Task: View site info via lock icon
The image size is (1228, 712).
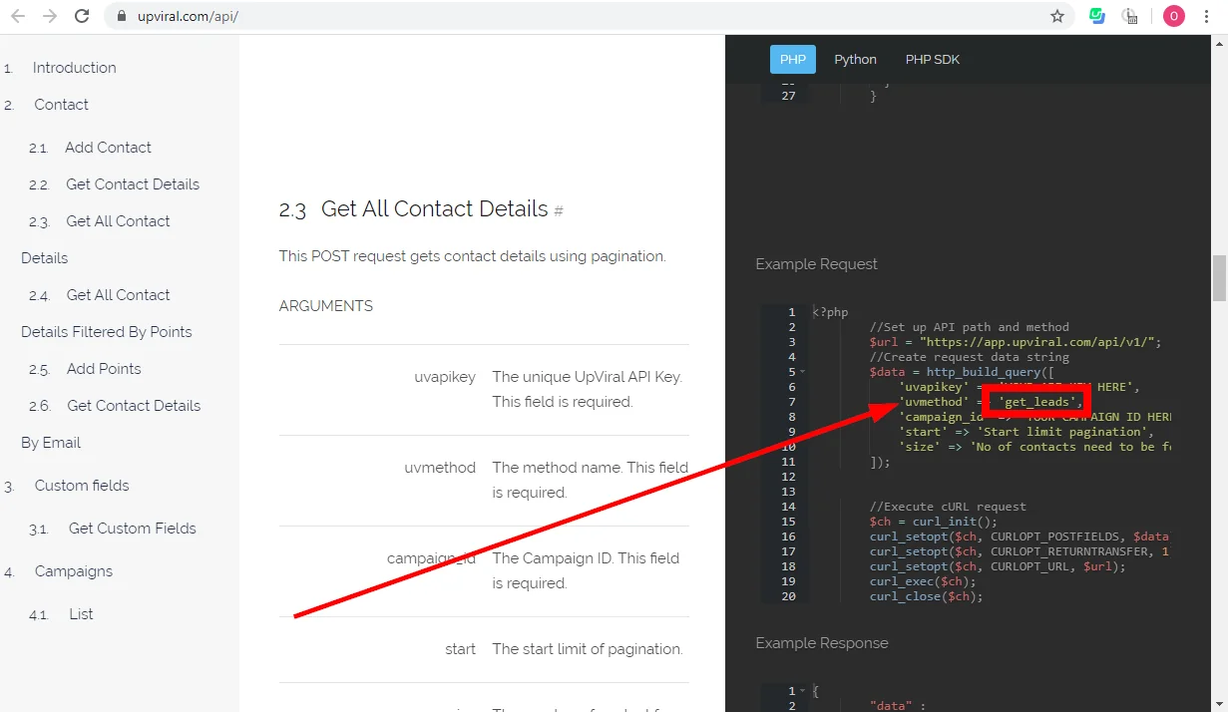Action: coord(122,16)
